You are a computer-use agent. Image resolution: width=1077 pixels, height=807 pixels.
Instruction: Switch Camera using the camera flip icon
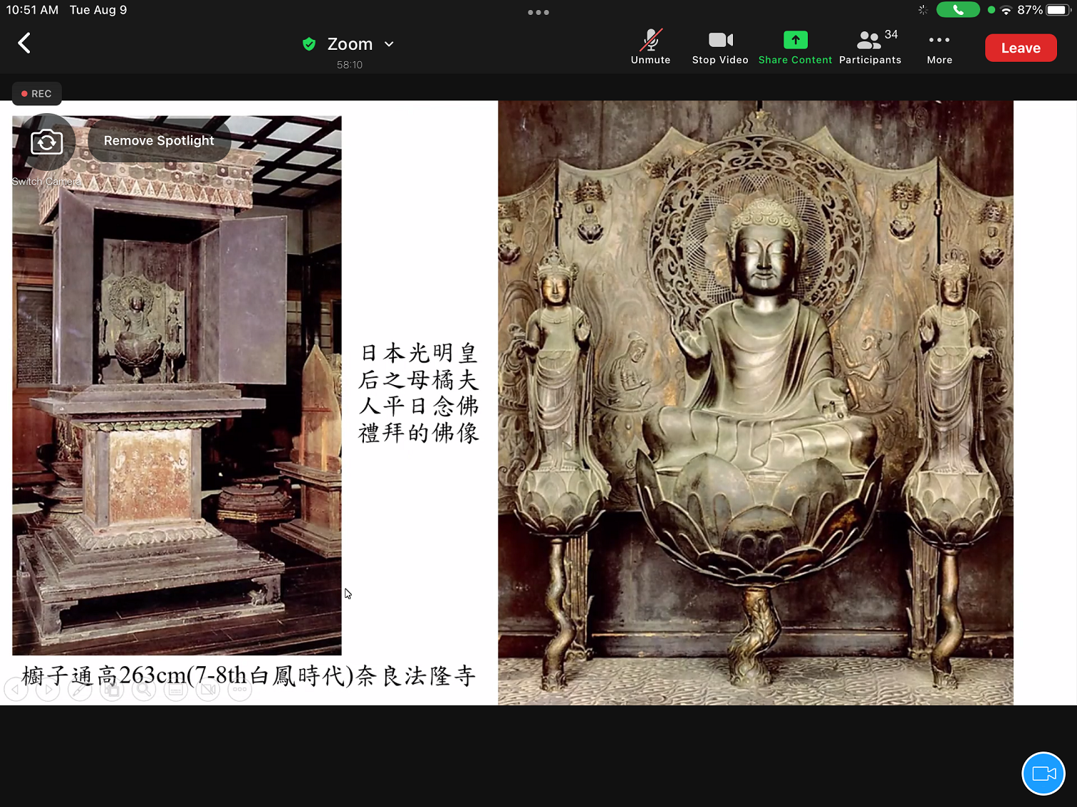46,142
